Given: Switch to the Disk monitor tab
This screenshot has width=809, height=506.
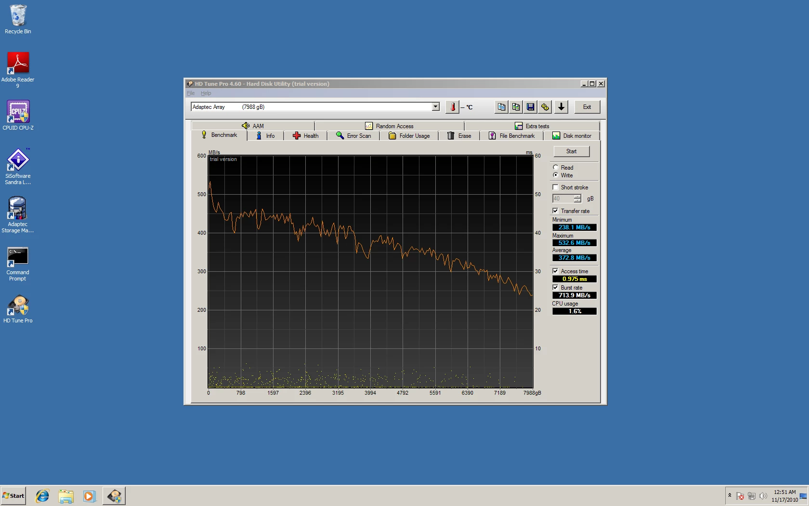Looking at the screenshot, I should 572,136.
